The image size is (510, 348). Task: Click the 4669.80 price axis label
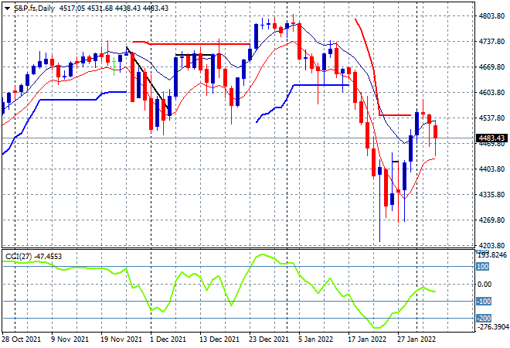[491, 67]
